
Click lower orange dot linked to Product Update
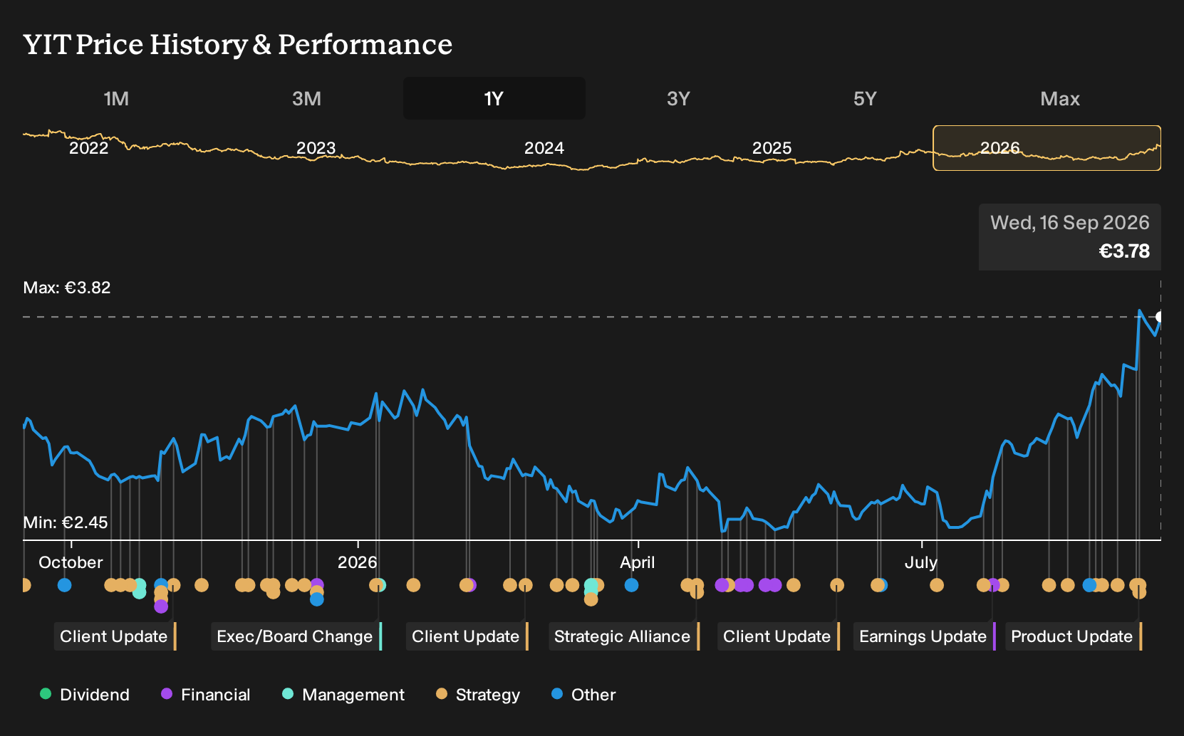coord(1139,592)
